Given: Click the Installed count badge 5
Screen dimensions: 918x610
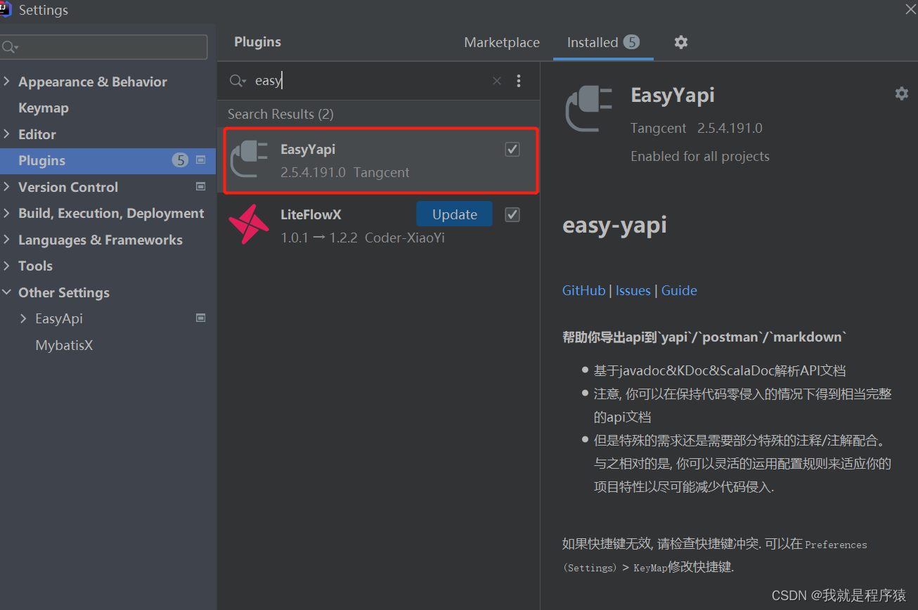Looking at the screenshot, I should coord(631,42).
